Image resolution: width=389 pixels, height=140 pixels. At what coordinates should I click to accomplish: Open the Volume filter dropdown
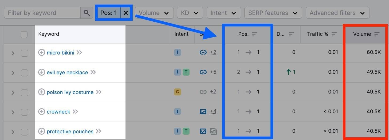[154, 13]
